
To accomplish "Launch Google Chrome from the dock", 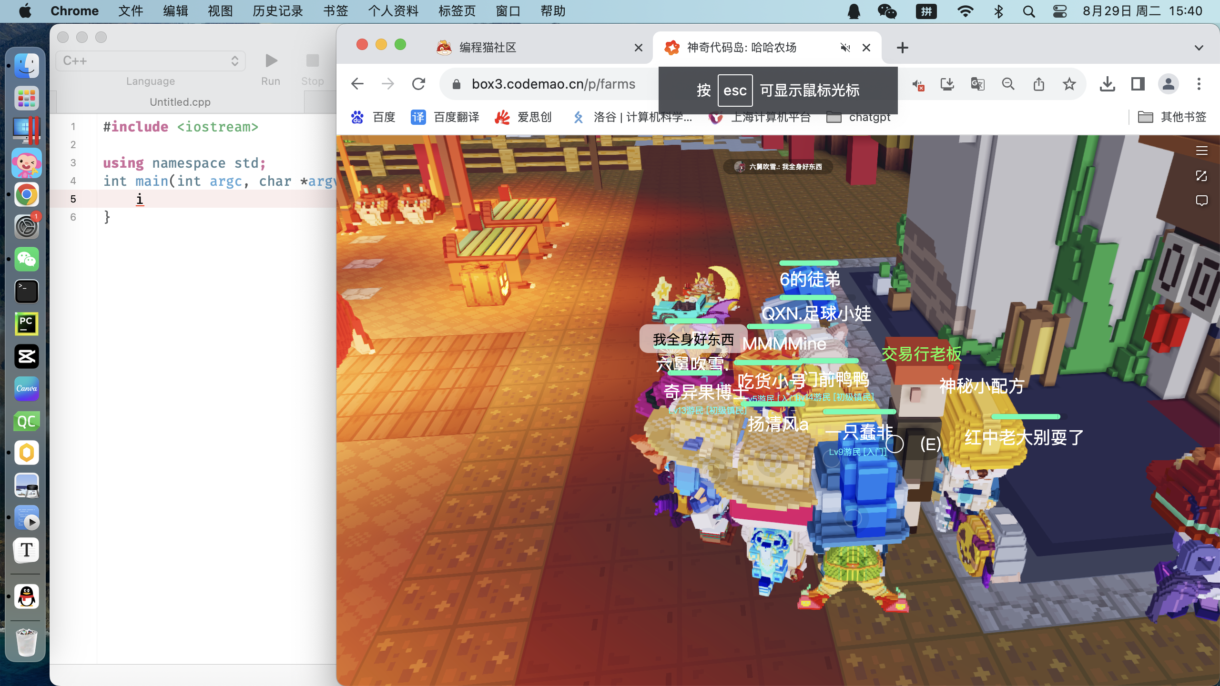I will tap(27, 195).
